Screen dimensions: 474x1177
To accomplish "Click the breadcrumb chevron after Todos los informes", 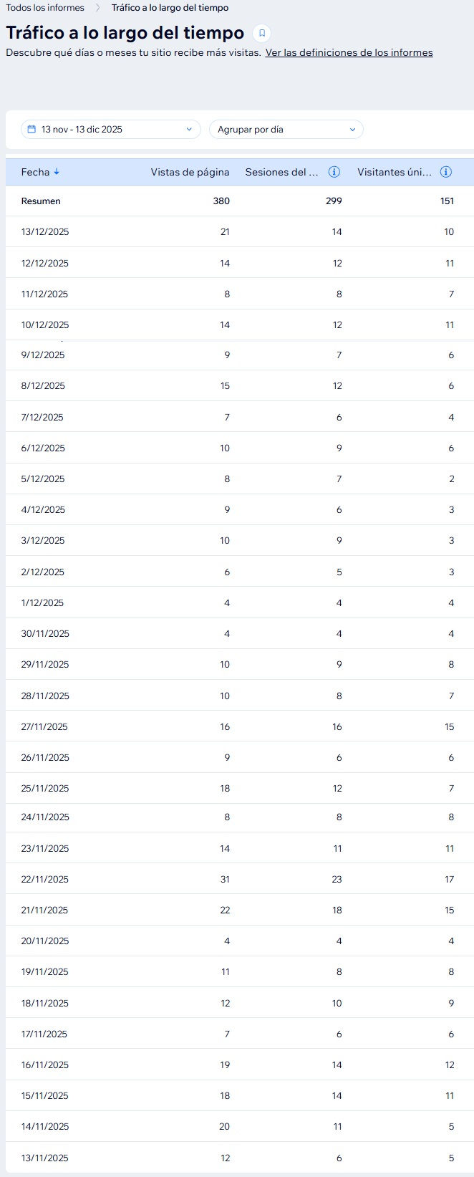I will [x=98, y=8].
